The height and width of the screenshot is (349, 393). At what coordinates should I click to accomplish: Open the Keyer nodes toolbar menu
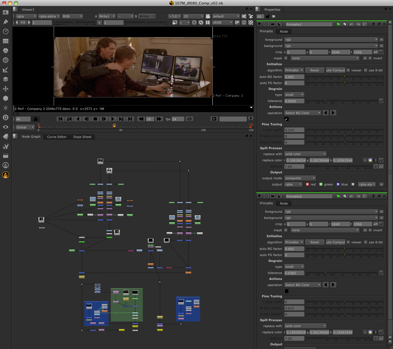click(x=6, y=70)
